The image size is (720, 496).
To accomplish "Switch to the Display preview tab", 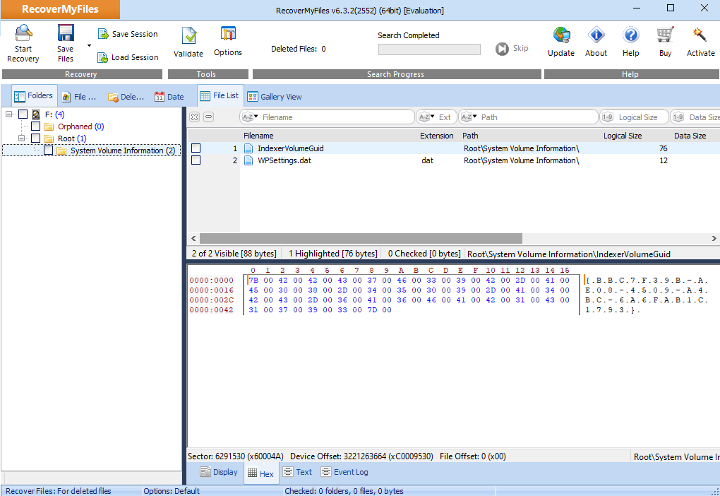I will [x=219, y=472].
